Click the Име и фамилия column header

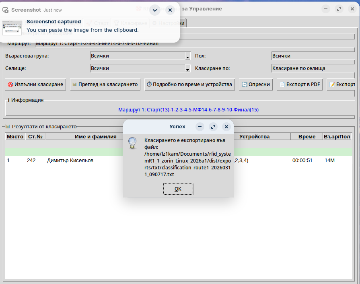(x=95, y=137)
